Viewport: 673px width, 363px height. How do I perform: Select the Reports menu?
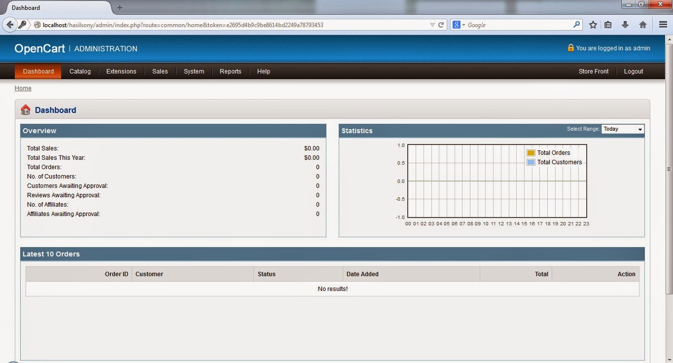(x=230, y=71)
